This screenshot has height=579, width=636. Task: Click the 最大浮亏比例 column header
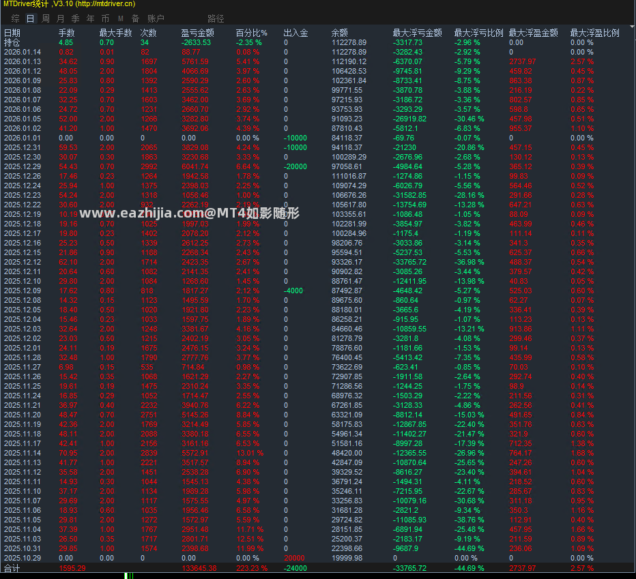pyautogui.click(x=478, y=33)
